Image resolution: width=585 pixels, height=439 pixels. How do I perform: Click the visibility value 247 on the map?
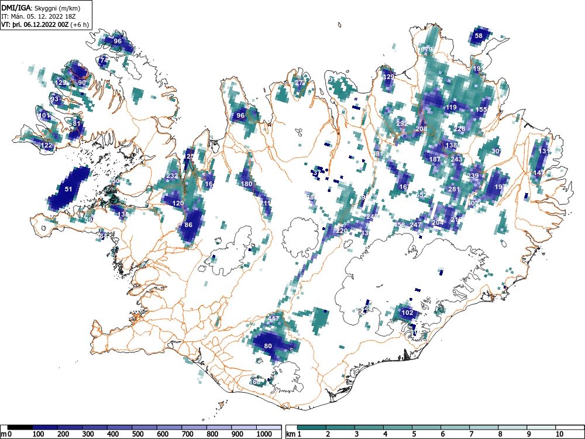coord(415,225)
